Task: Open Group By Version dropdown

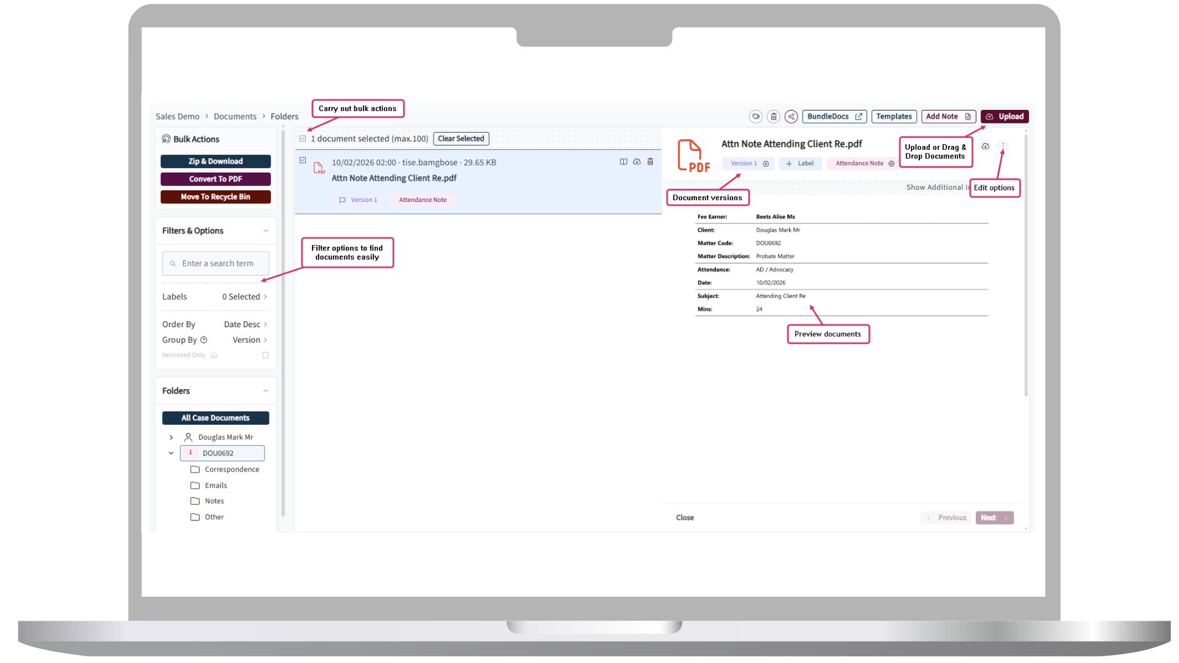Action: (x=216, y=340)
